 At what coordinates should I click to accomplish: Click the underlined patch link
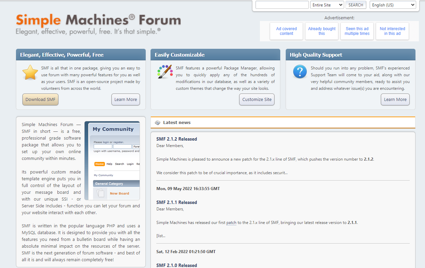(231, 223)
